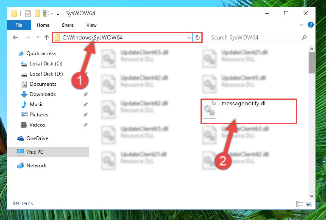Select the messagenotify.dll file name
The width and height of the screenshot is (326, 220).
(x=244, y=104)
